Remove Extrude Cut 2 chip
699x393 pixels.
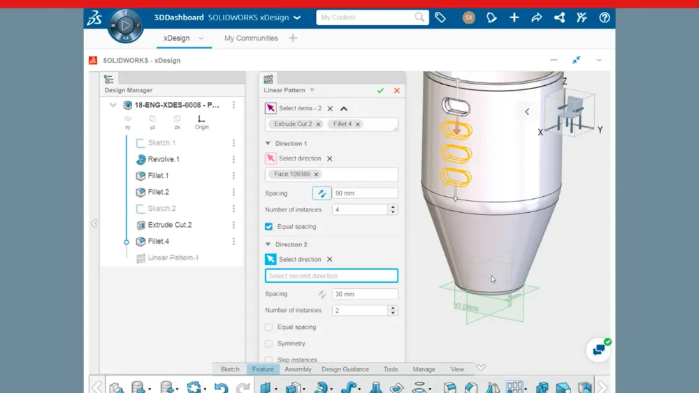coord(318,124)
